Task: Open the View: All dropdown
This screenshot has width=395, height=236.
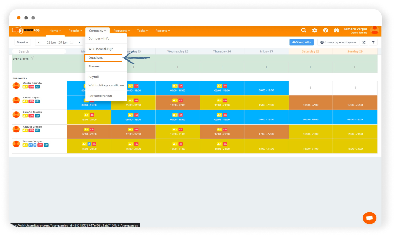Action: [x=302, y=43]
